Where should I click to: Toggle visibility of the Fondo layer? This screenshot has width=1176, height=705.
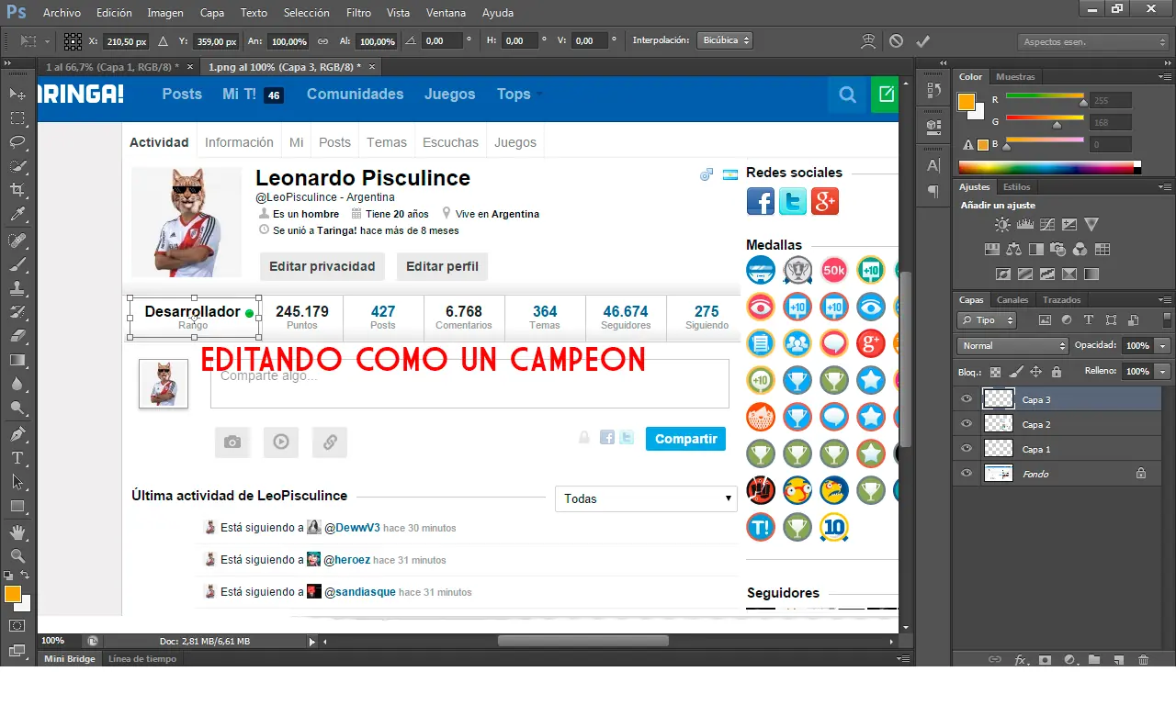point(966,474)
